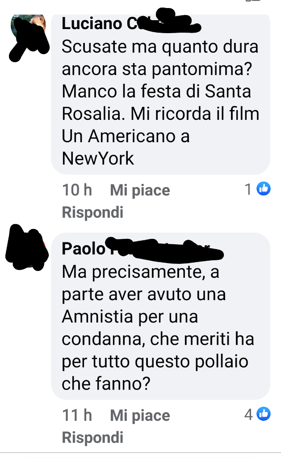Toggle Mi piace on Luciano's comment
281x458 pixels.
point(140,190)
